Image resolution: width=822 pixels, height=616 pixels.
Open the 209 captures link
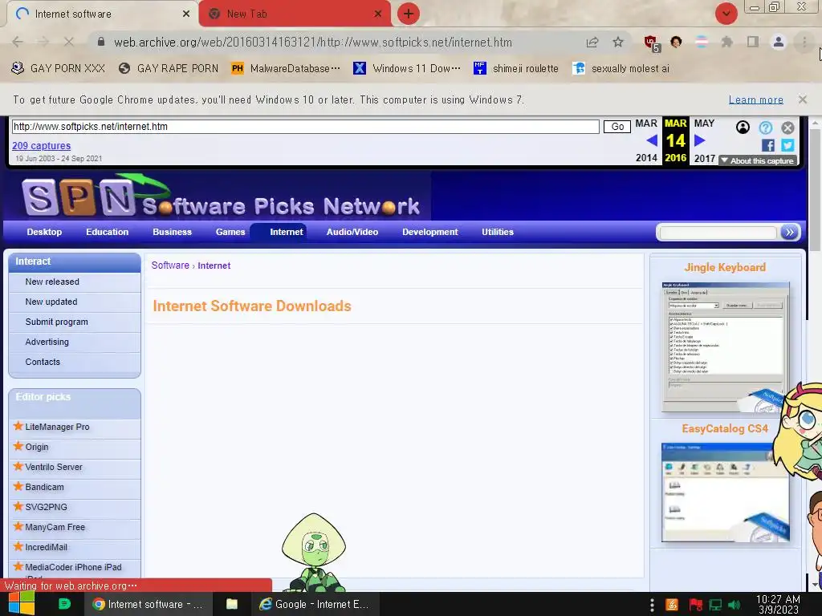(42, 146)
